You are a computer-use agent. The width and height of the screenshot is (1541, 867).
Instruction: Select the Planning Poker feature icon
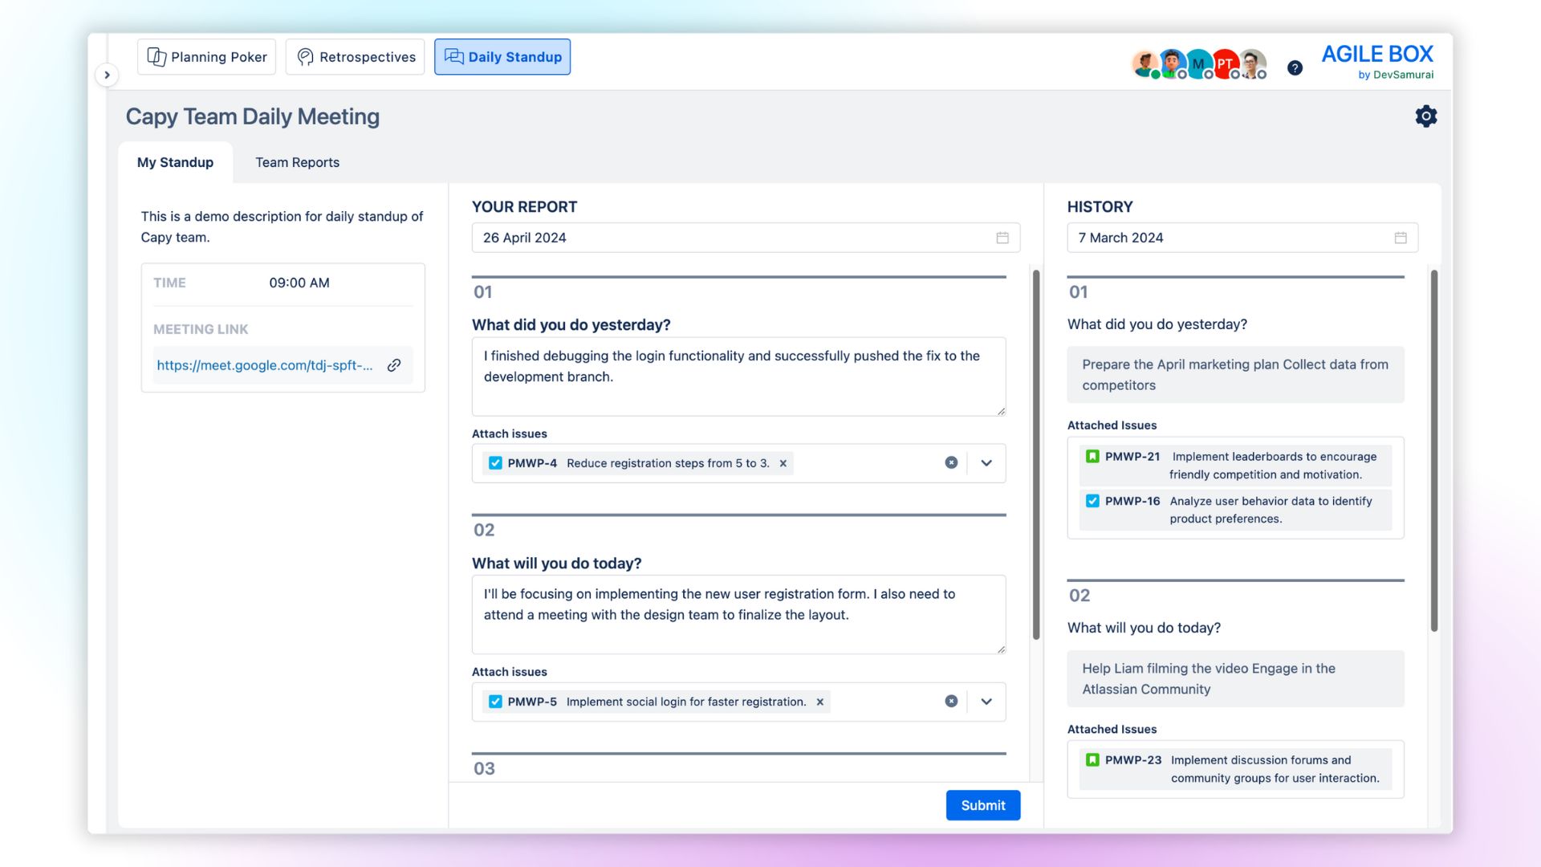click(x=157, y=56)
